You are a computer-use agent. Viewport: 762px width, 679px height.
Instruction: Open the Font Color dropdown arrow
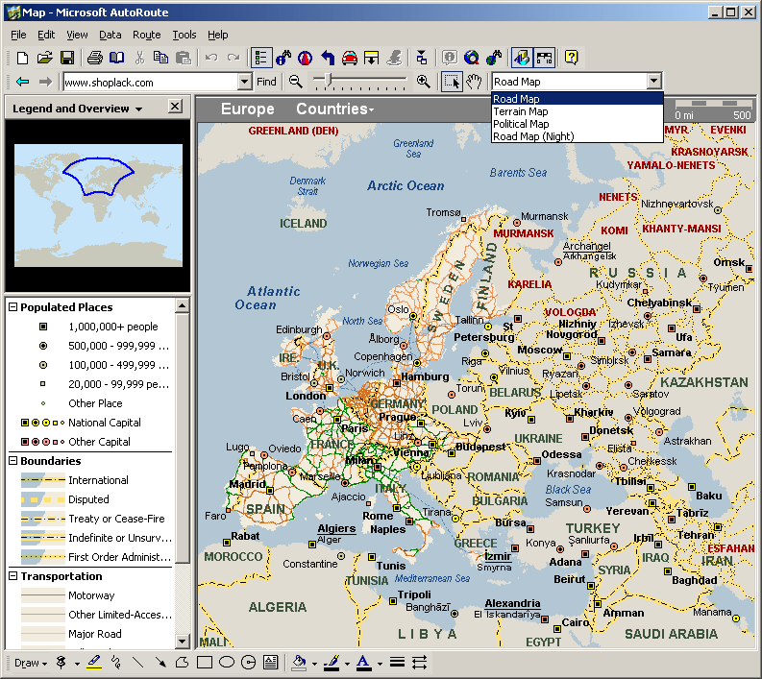380,664
